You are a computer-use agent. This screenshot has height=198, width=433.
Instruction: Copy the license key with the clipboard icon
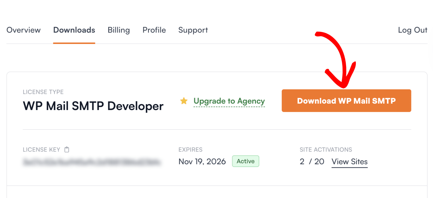[x=67, y=149]
